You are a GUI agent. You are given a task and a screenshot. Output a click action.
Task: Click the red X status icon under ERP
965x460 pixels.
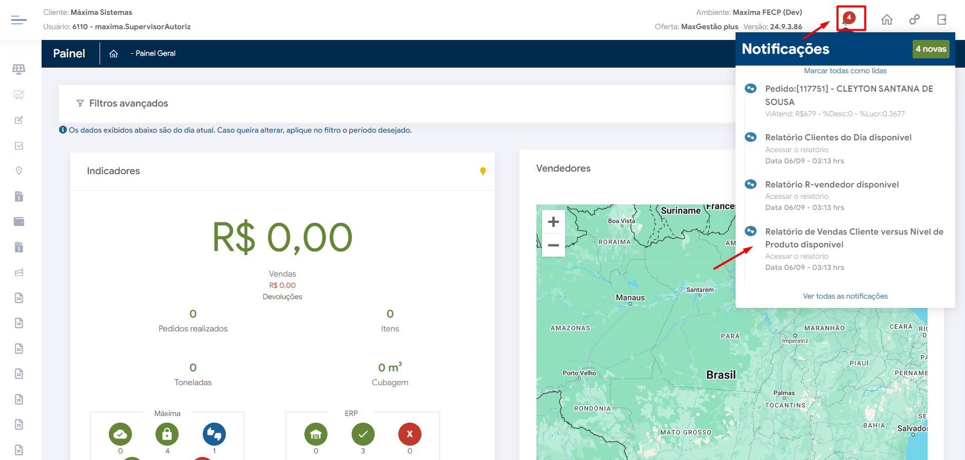[x=410, y=434]
